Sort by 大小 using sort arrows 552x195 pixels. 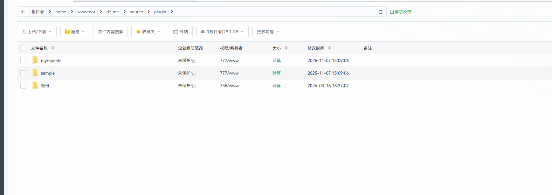(286, 48)
